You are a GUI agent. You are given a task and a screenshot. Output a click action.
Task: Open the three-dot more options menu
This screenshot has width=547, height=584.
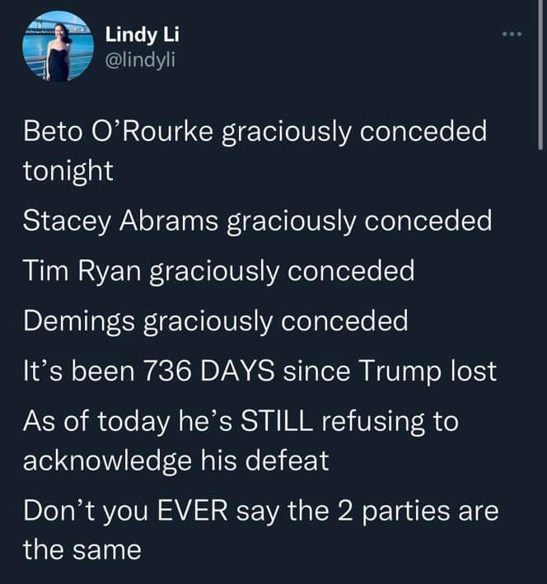pyautogui.click(x=512, y=35)
